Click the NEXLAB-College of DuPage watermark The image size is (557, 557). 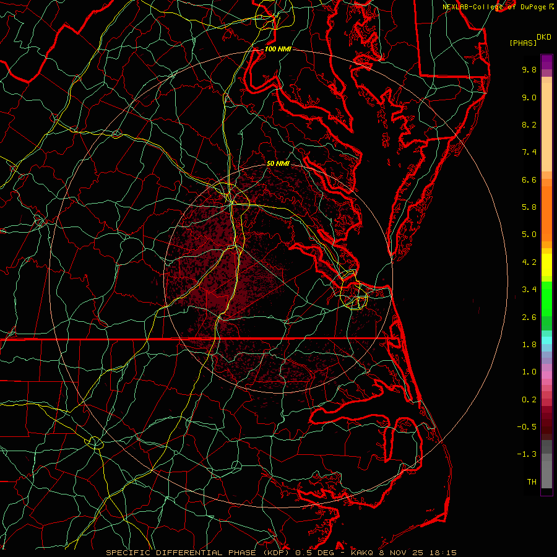[498, 7]
